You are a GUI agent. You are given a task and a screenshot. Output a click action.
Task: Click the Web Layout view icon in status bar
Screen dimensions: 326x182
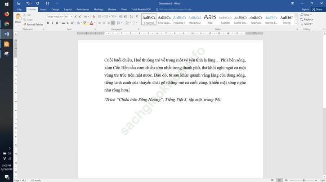[x=286, y=180]
